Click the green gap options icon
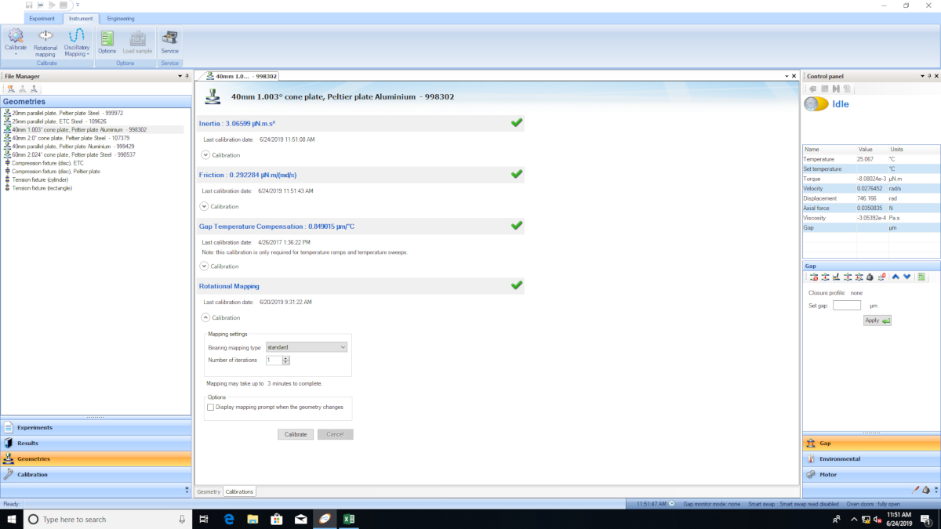The height and width of the screenshot is (529, 941). tap(921, 277)
